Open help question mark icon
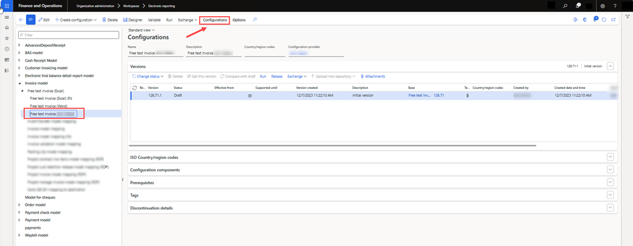Image resolution: width=633 pixels, height=246 pixels. point(615,6)
